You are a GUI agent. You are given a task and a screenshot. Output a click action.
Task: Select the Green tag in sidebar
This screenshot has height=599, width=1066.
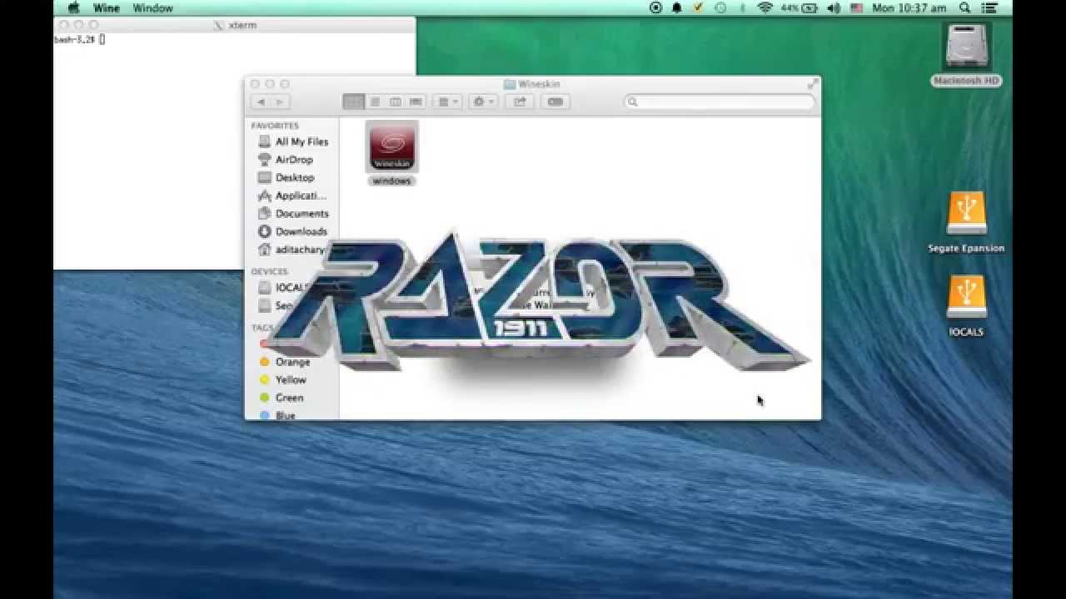click(281, 398)
